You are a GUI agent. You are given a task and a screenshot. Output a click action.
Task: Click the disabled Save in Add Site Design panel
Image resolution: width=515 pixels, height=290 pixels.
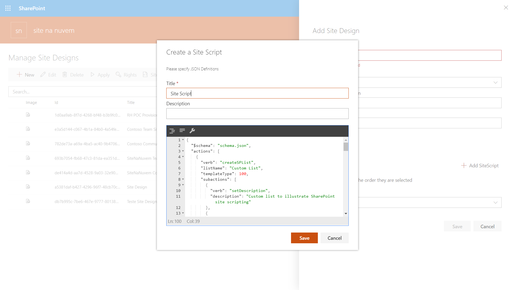pyautogui.click(x=457, y=226)
